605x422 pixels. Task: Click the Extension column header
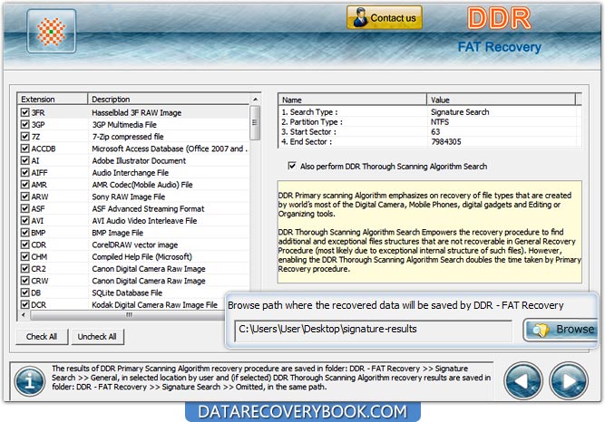point(53,99)
